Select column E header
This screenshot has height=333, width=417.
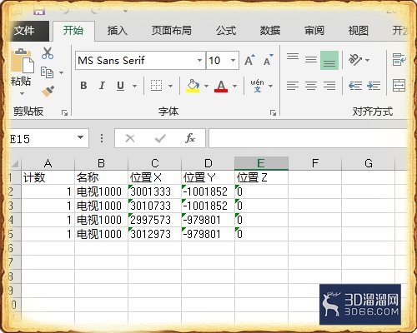coord(261,163)
